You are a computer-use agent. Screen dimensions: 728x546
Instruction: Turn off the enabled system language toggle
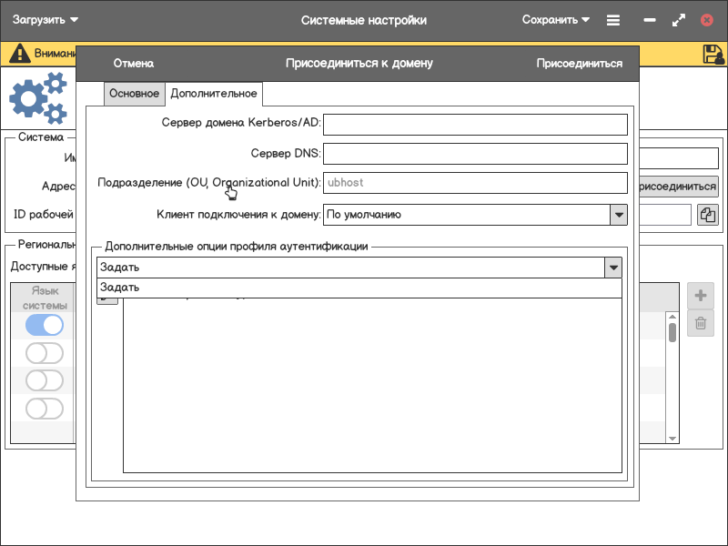coord(45,325)
